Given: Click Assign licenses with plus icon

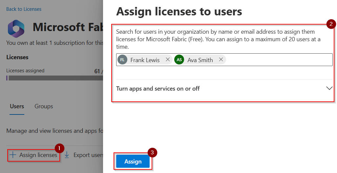Looking at the screenshot, I should pyautogui.click(x=33, y=155).
